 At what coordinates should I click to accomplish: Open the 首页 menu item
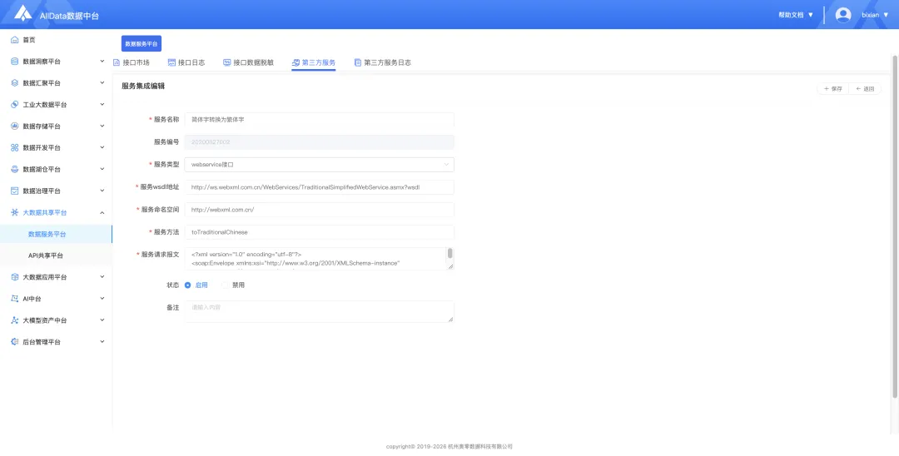click(57, 40)
